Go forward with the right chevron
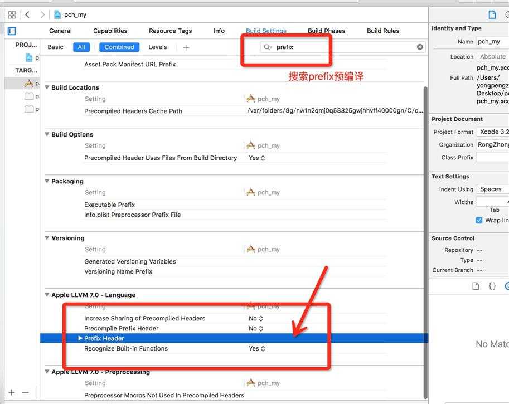Screen dimensions: 509x404 coord(42,14)
